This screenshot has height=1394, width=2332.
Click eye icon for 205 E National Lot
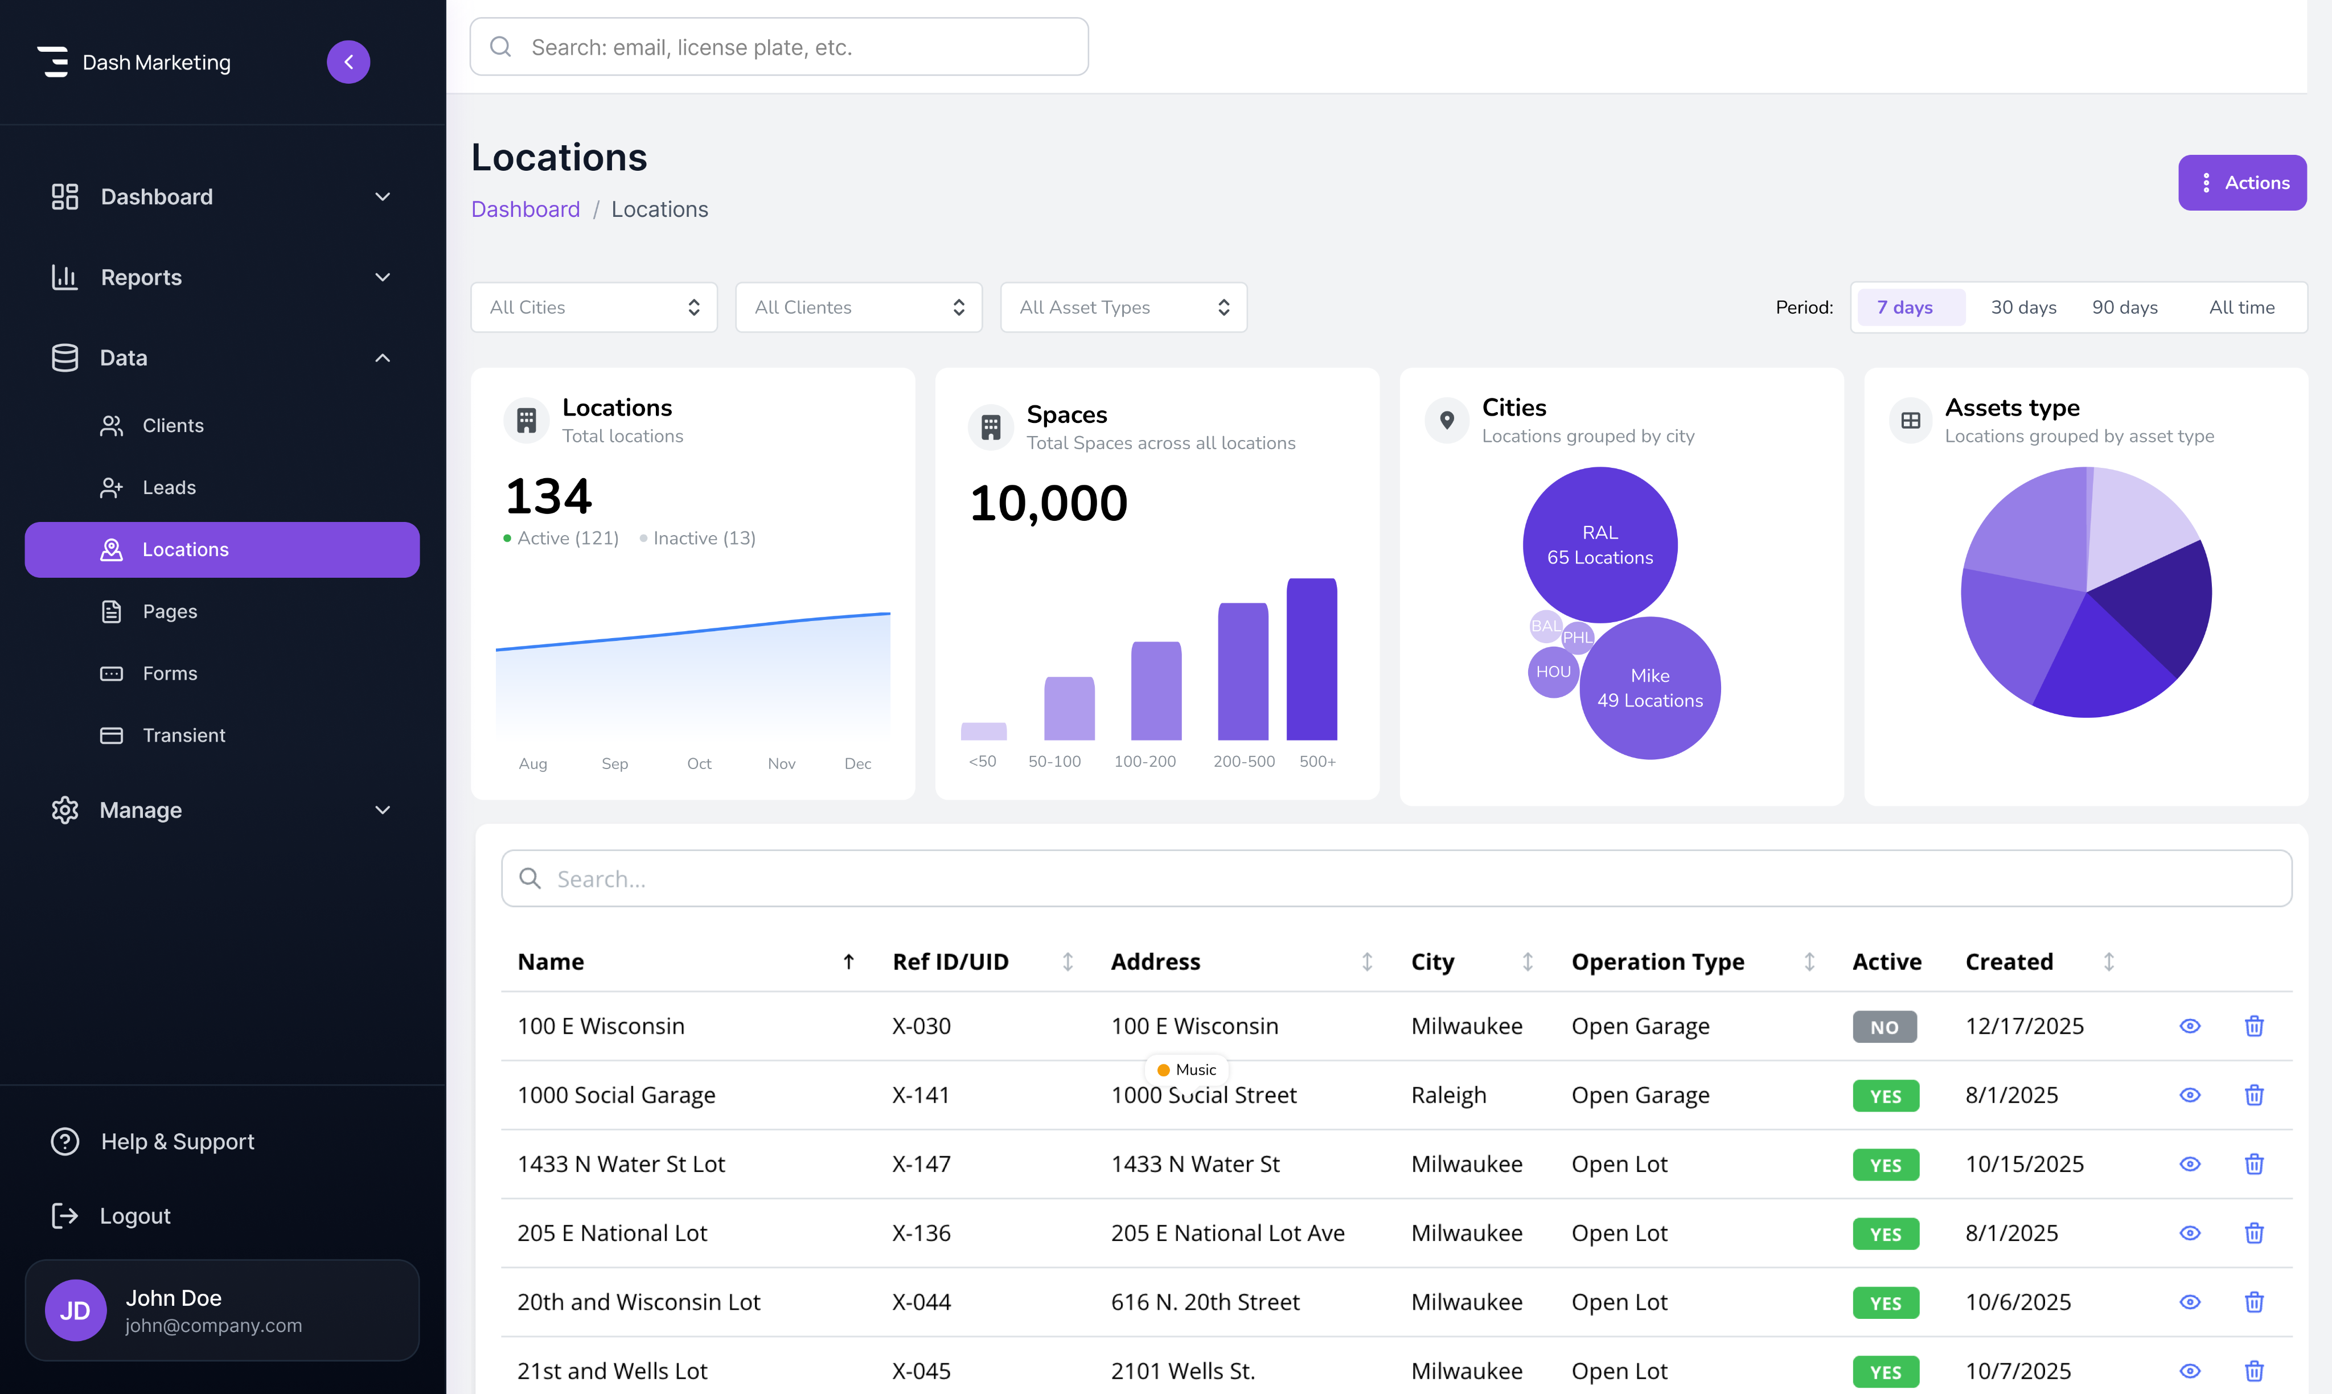coord(2189,1233)
